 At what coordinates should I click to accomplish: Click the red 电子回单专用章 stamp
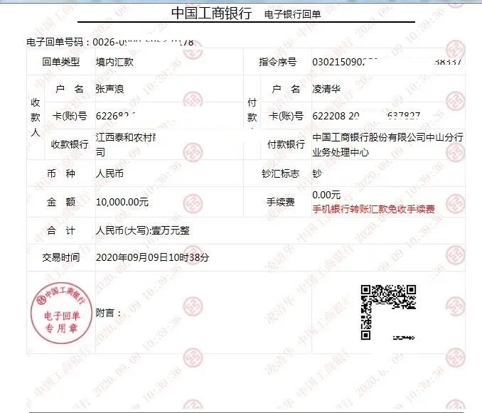61,313
